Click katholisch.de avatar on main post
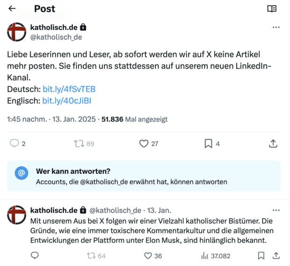Viewport: 290px width, 266px height. 16,32
